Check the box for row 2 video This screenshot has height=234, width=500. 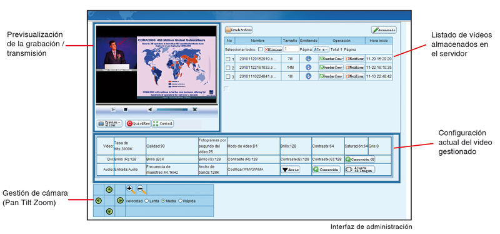pos(227,68)
